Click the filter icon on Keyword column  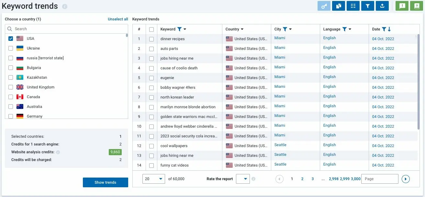pyautogui.click(x=179, y=29)
